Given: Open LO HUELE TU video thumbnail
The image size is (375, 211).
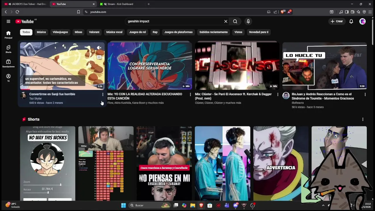Looking at the screenshot, I should click(325, 66).
